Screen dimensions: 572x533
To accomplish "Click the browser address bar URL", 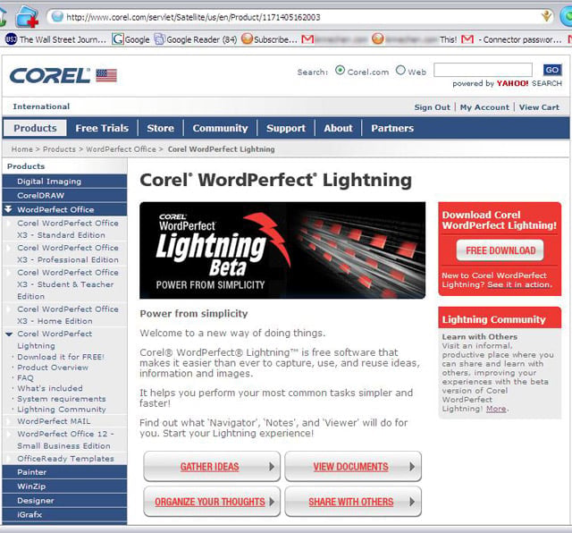I will click(193, 17).
